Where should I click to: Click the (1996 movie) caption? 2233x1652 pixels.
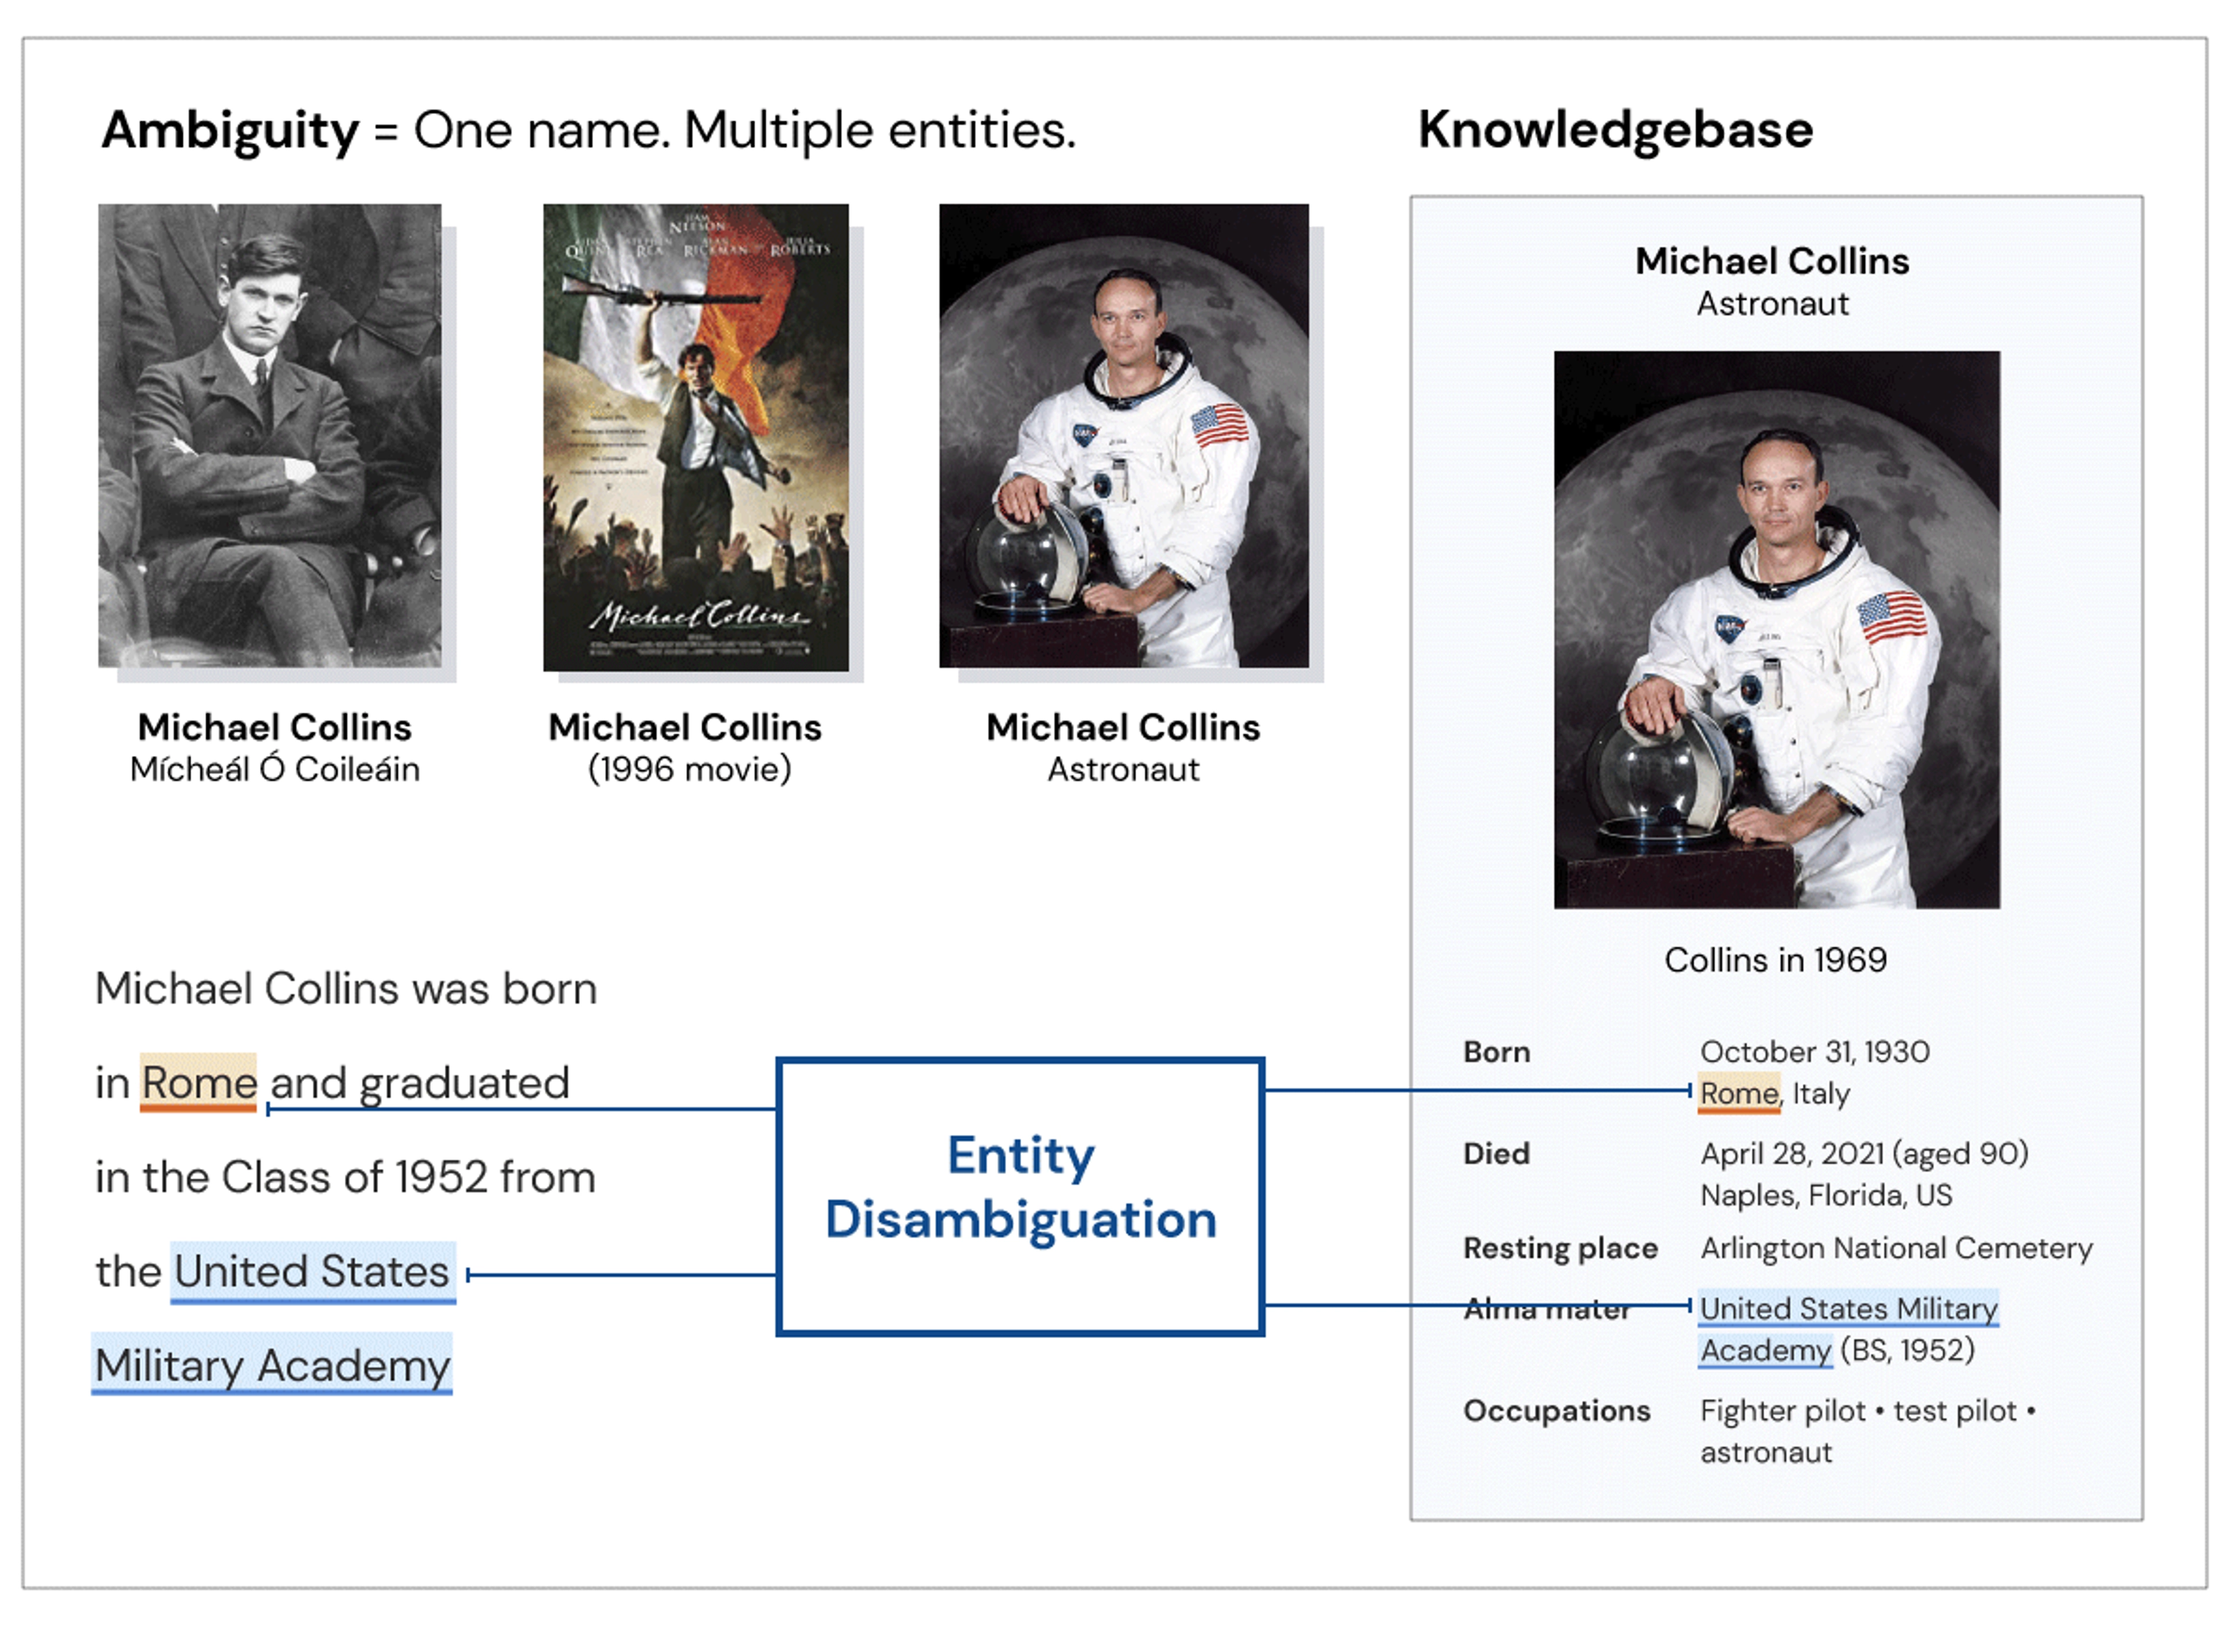(x=690, y=770)
